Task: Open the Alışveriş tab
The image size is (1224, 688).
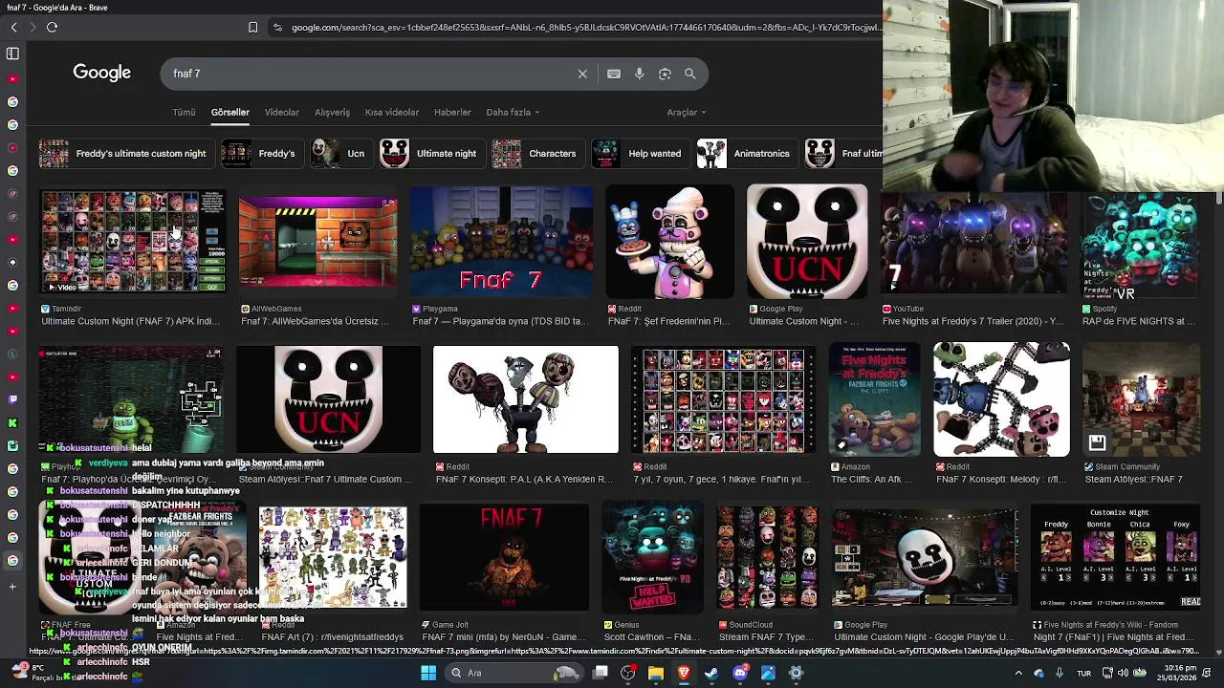Action: tap(333, 113)
